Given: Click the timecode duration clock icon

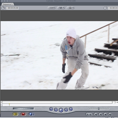Looking at the screenshot, I should 3,8.
